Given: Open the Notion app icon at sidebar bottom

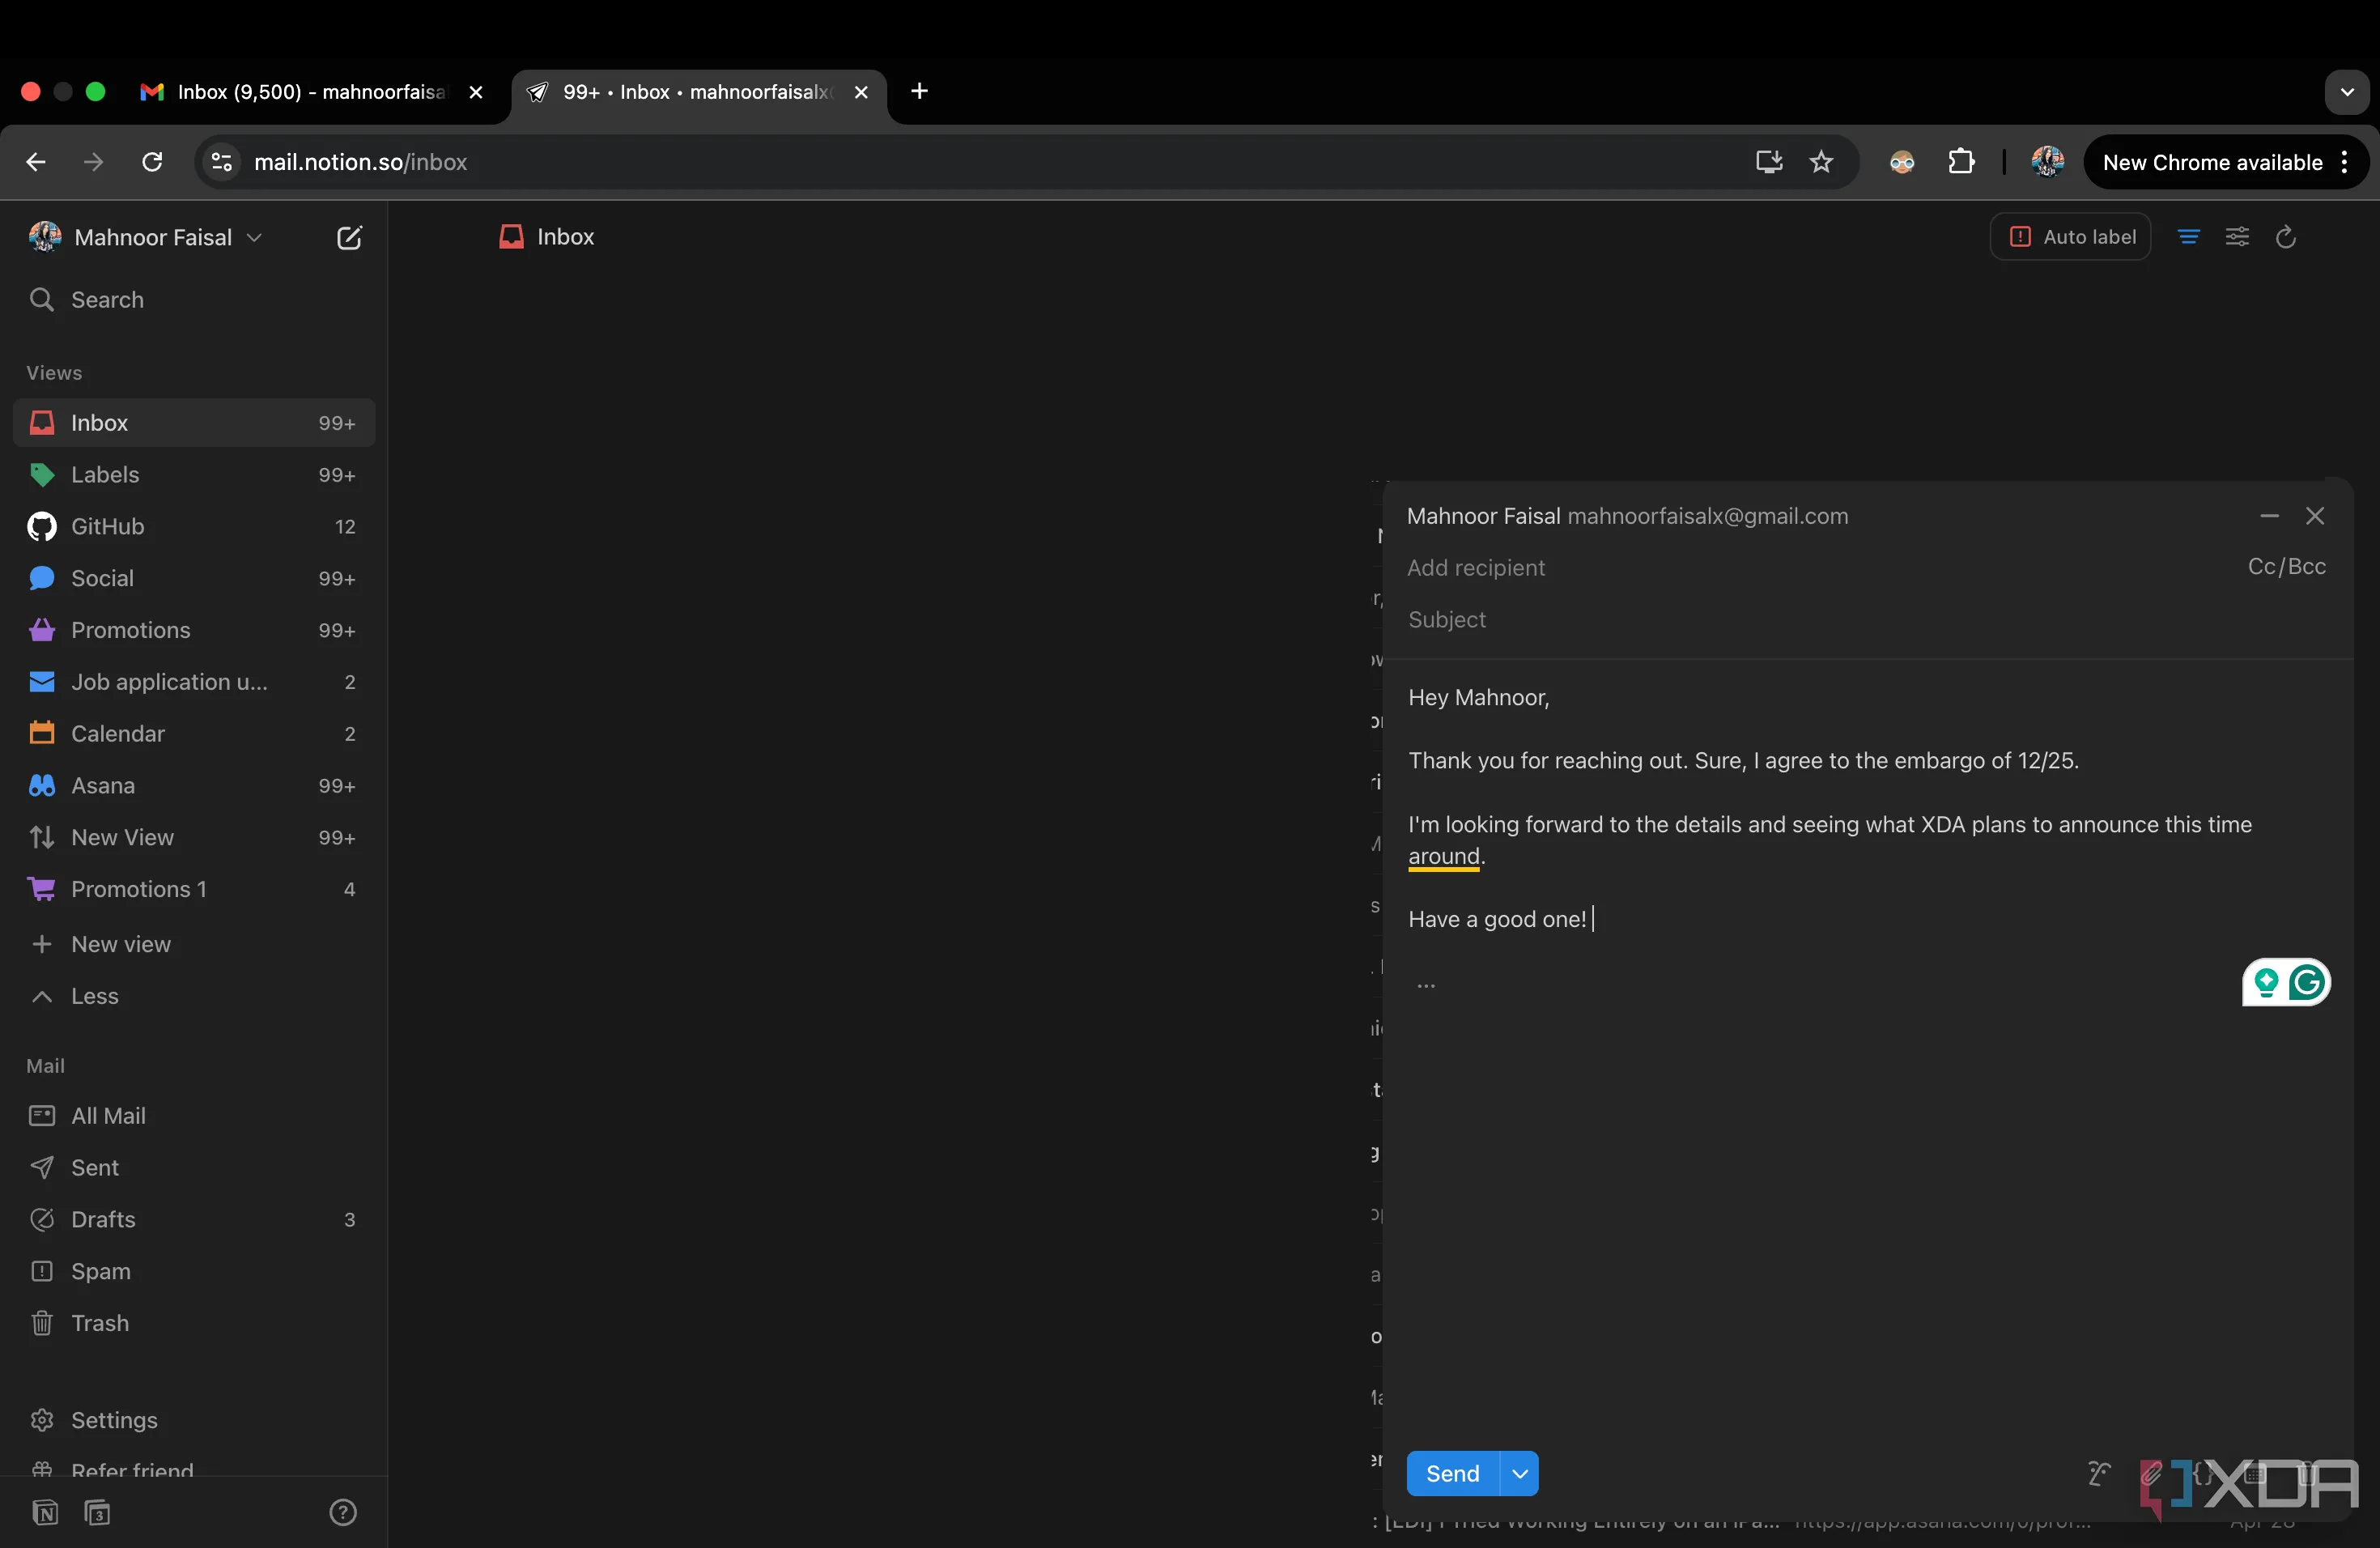Looking at the screenshot, I should (45, 1513).
